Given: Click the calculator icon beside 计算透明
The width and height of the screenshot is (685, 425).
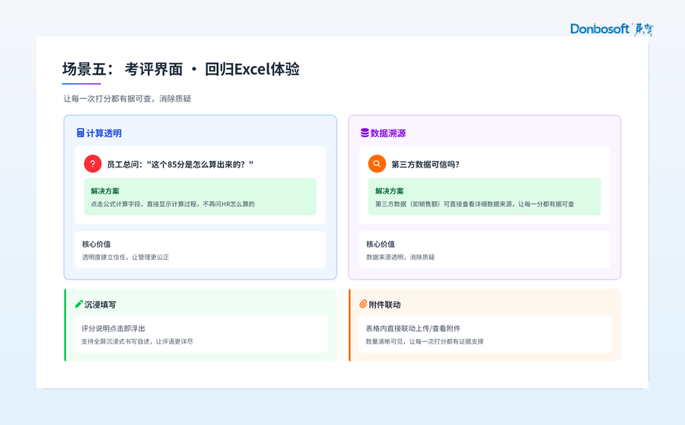Looking at the screenshot, I should point(81,133).
